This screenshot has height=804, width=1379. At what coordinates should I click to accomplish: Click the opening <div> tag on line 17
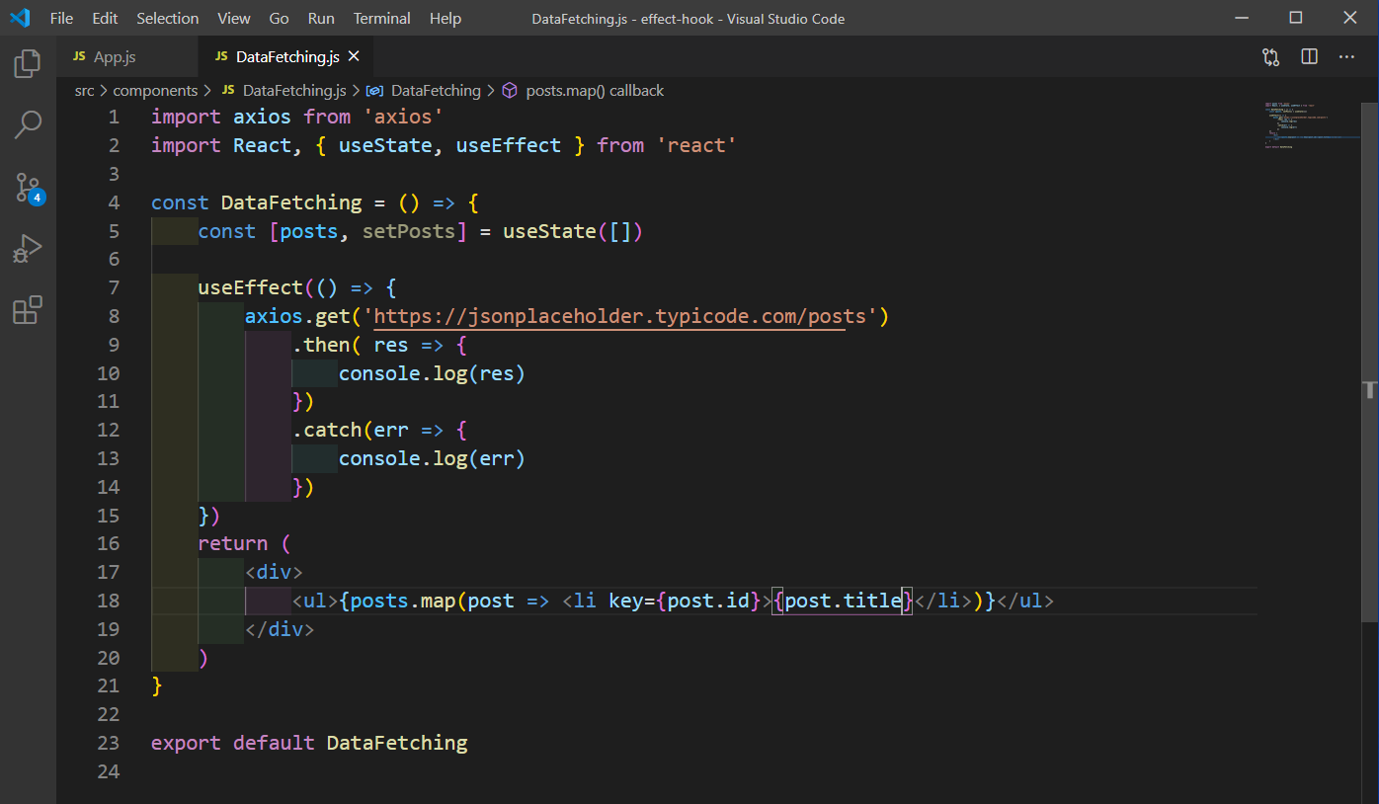click(274, 572)
